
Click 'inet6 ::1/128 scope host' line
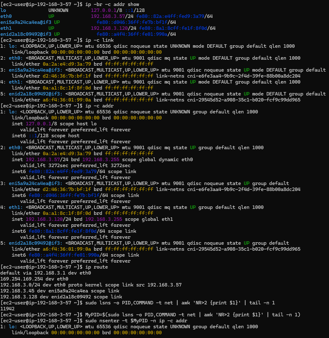tap(46, 136)
